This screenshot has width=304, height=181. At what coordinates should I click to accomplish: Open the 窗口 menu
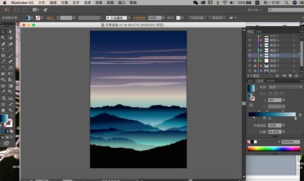[x=122, y=3]
